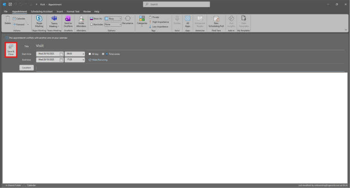Open the Format Text tab
The width and height of the screenshot is (350, 188).
click(73, 11)
